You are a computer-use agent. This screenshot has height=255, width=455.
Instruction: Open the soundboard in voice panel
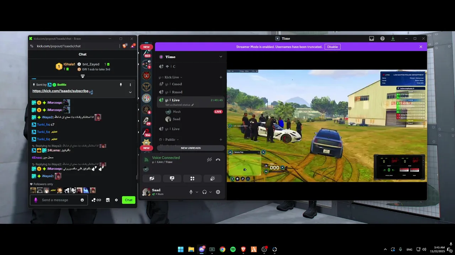(213, 178)
